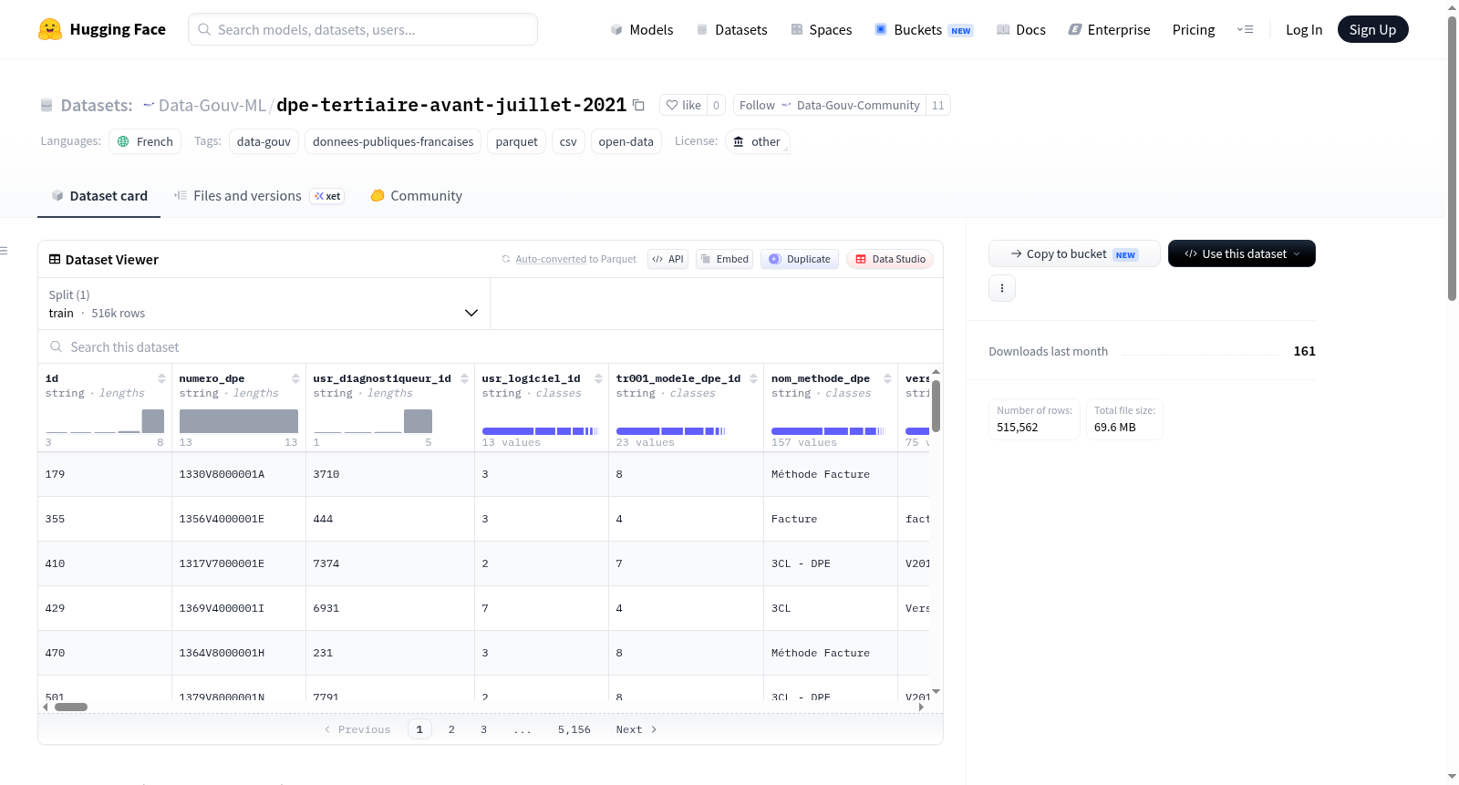Sort the usr_logiciel_id column arrows

click(x=598, y=378)
